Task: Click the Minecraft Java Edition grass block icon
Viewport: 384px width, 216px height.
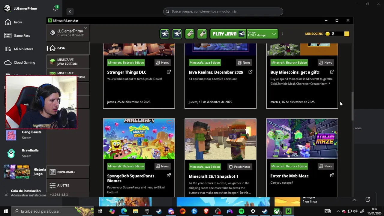Action: [52, 62]
